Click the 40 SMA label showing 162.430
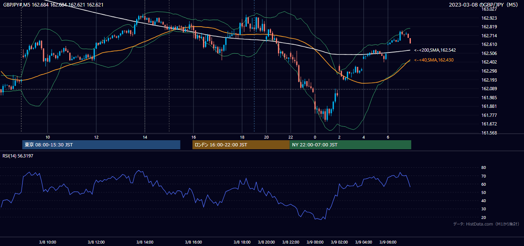This screenshot has width=524, height=246. pyautogui.click(x=434, y=60)
